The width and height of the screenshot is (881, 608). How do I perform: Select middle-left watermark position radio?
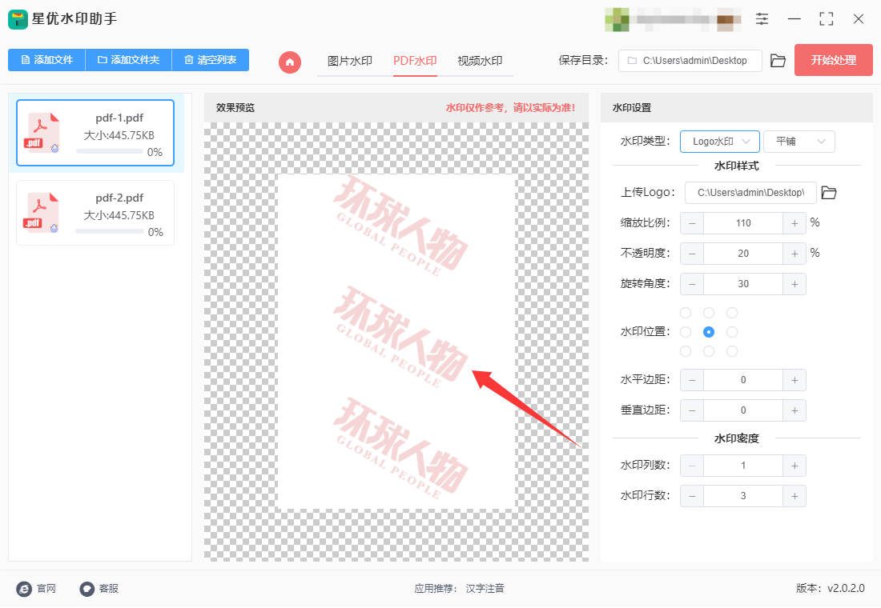[x=686, y=332]
